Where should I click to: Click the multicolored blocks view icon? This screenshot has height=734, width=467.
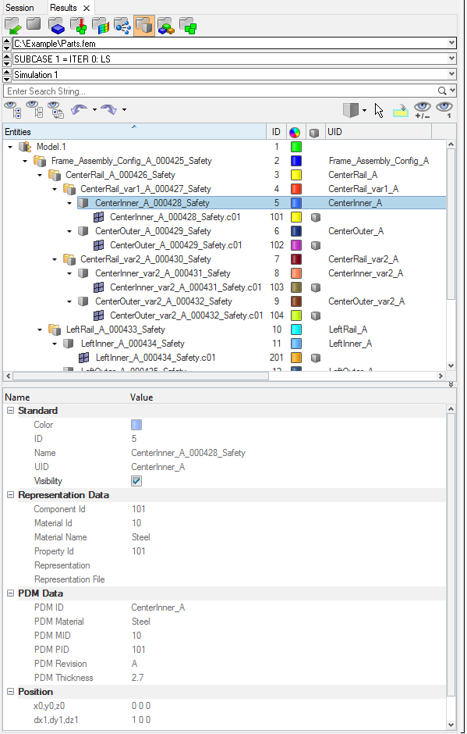click(166, 26)
